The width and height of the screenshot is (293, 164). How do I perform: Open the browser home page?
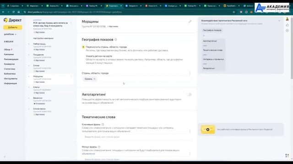click(18, 12)
